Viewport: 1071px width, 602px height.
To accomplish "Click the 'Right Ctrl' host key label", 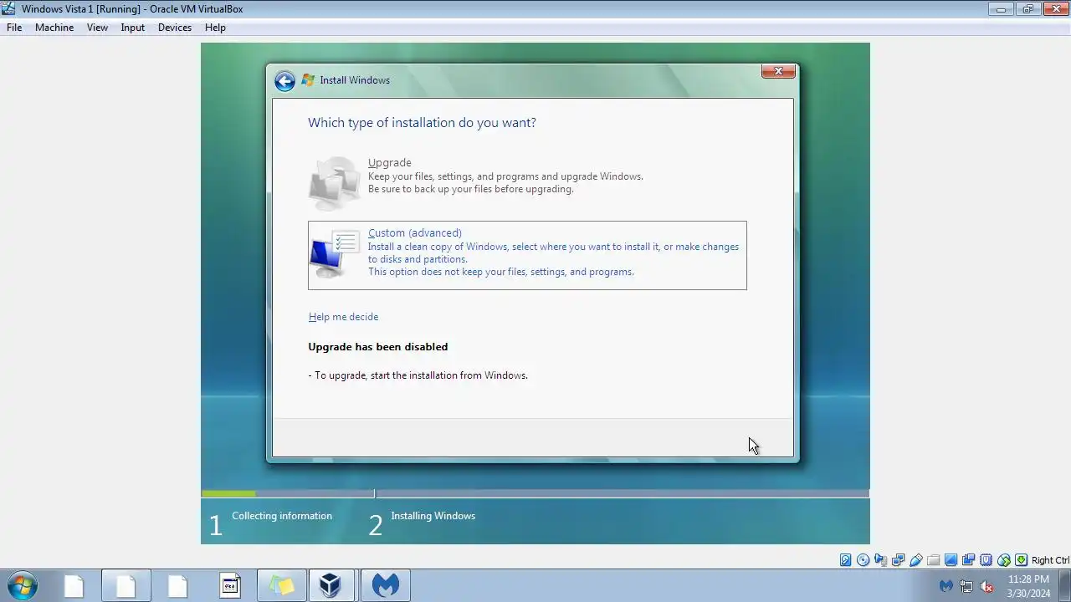I will (x=1050, y=560).
